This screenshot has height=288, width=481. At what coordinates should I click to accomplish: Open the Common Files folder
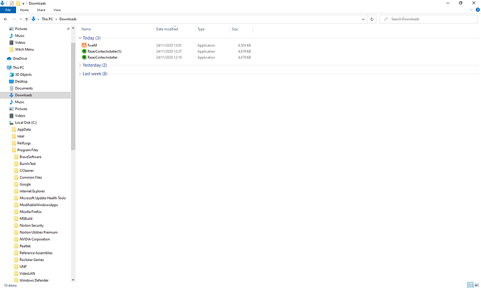tap(31, 177)
